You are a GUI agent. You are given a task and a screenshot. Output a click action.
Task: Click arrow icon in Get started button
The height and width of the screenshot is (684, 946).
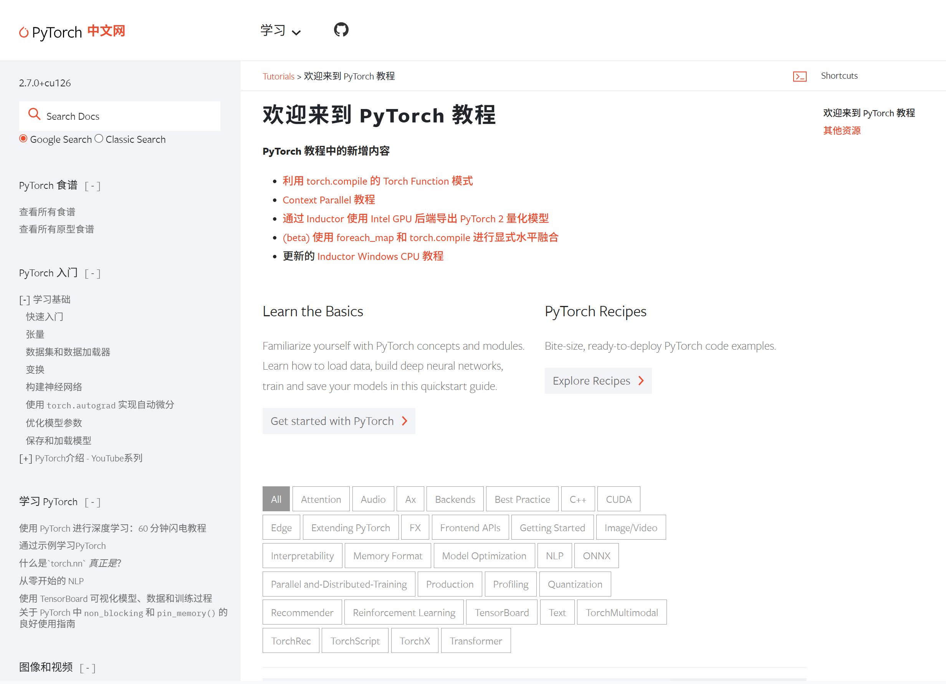pos(404,421)
